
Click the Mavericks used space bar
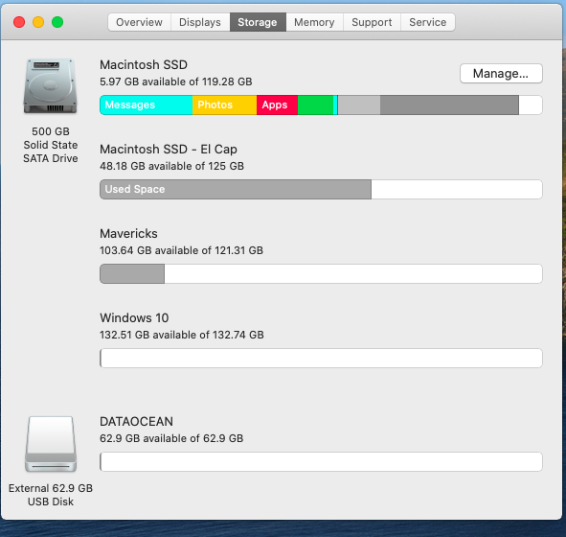click(132, 273)
